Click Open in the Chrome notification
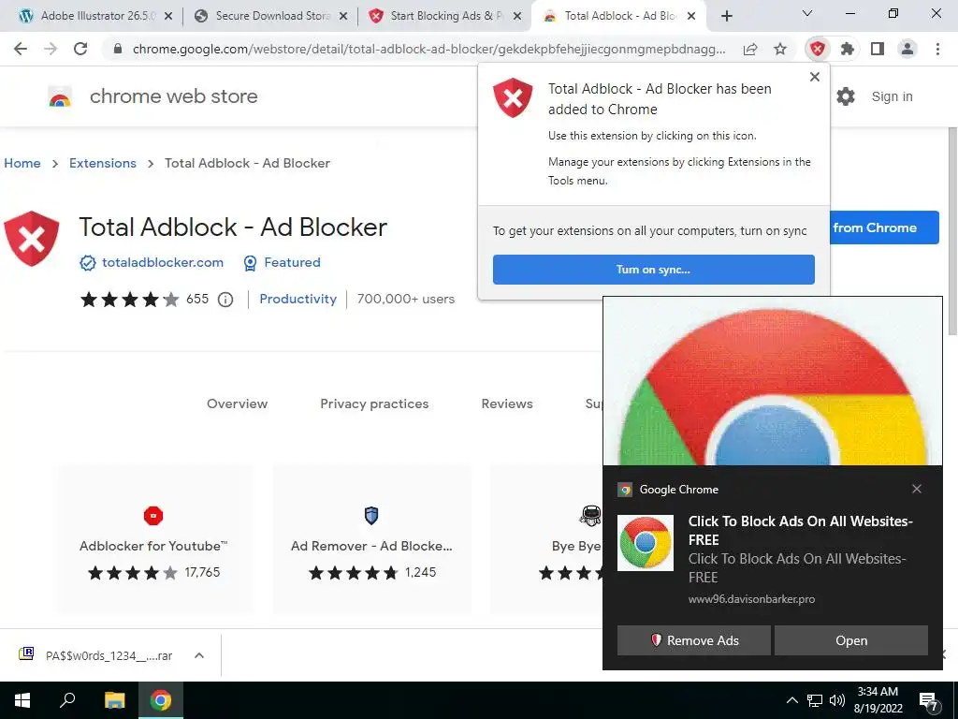 (851, 640)
